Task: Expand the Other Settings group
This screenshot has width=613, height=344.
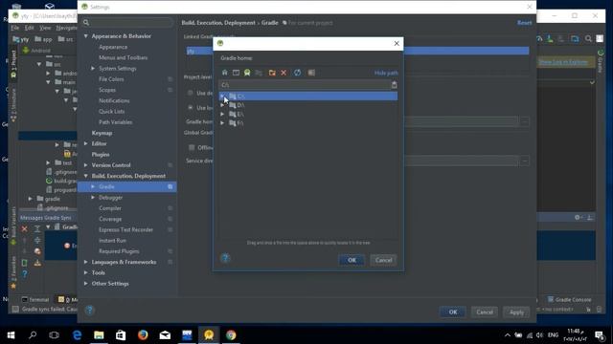Action: pyautogui.click(x=86, y=284)
